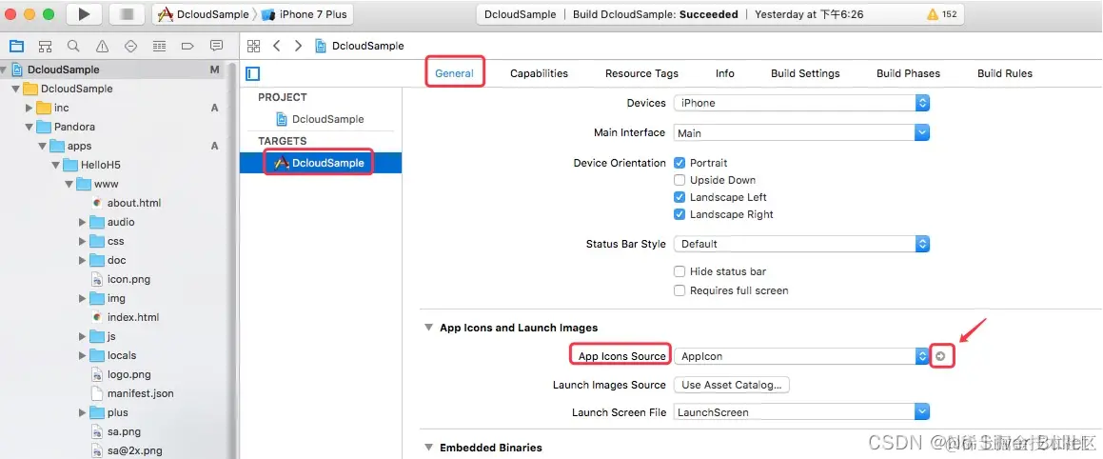Screen dimensions: 1103x459
Task: Select DcloudSample under TARGETS
Action: pyautogui.click(x=320, y=163)
